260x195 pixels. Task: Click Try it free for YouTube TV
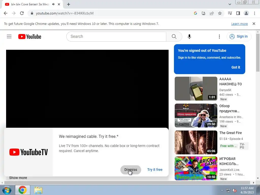[155, 170]
